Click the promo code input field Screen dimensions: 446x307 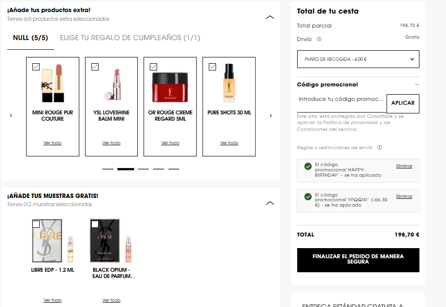(x=341, y=99)
